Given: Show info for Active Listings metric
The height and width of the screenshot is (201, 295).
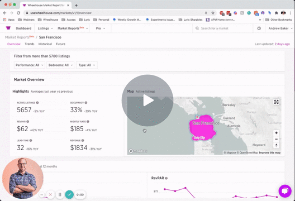Looking at the screenshot, I should (x=37, y=103).
